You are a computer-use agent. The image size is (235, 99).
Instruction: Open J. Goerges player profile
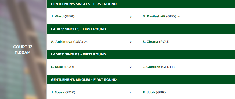coord(151,67)
